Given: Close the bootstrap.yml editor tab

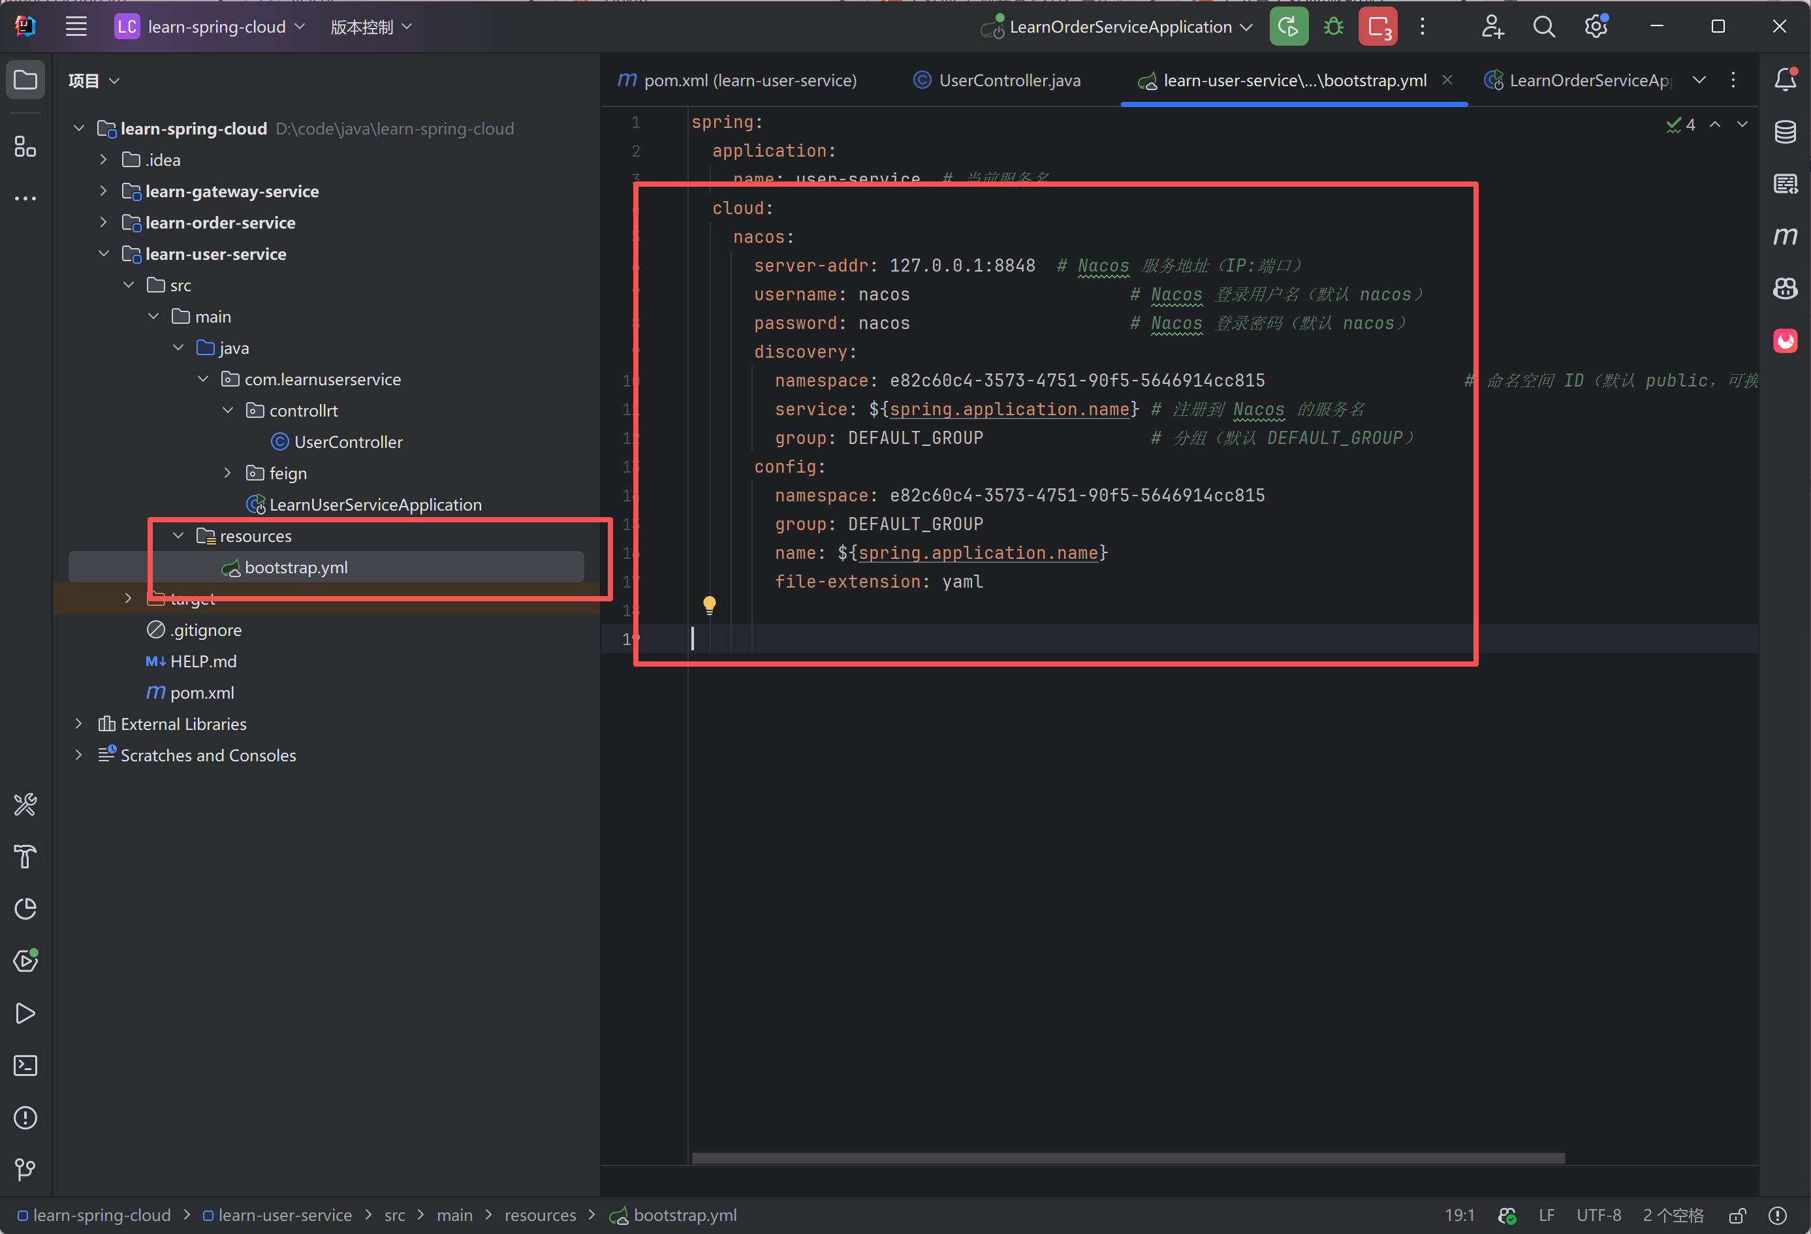Looking at the screenshot, I should click(1447, 80).
